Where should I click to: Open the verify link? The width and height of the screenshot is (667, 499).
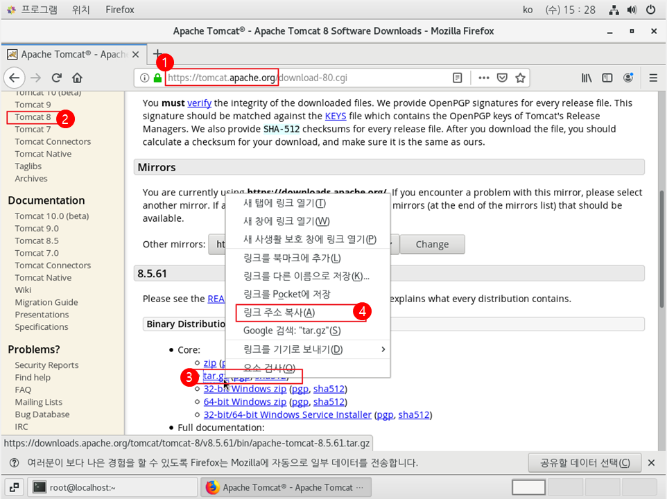coord(199,103)
